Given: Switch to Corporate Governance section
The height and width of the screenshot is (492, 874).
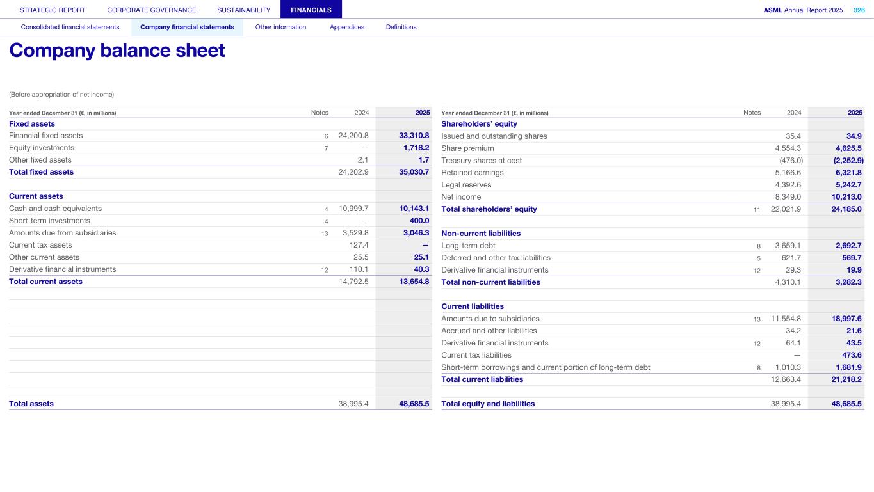Looking at the screenshot, I should (x=152, y=10).
